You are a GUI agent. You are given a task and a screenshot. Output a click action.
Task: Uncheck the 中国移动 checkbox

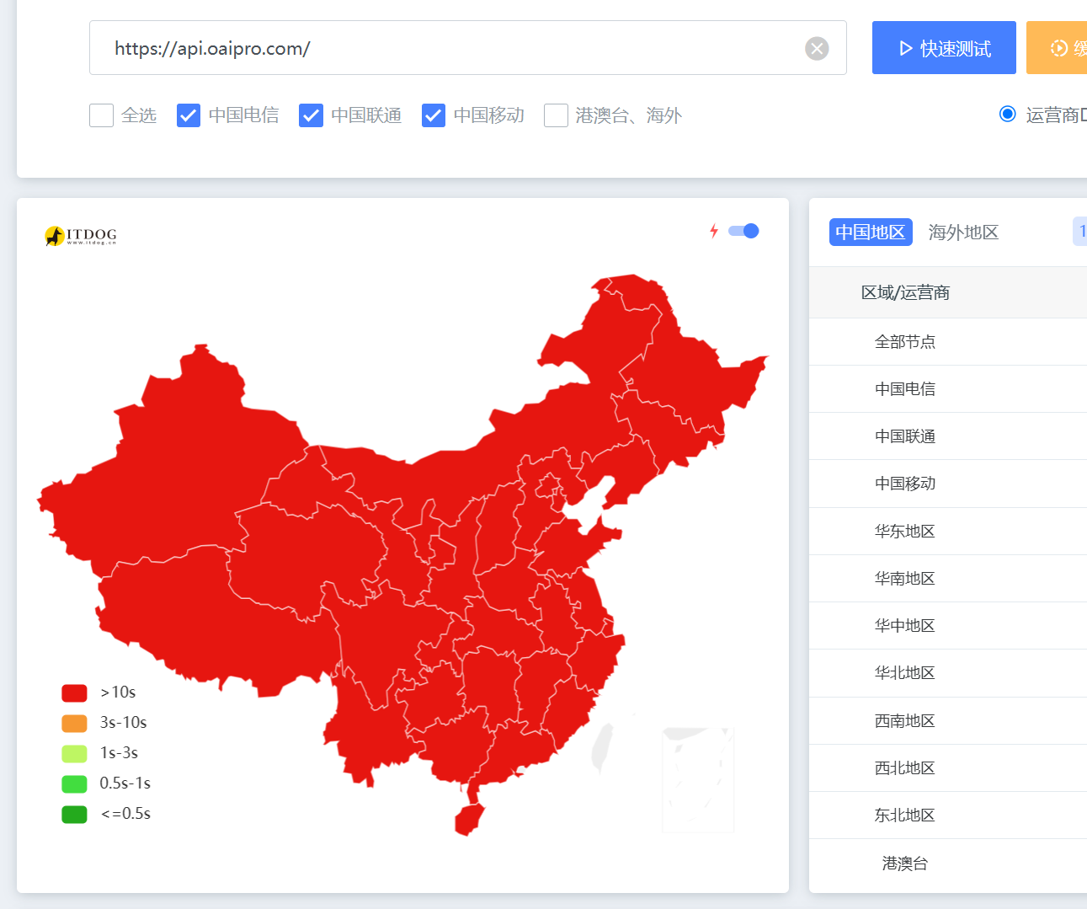434,115
